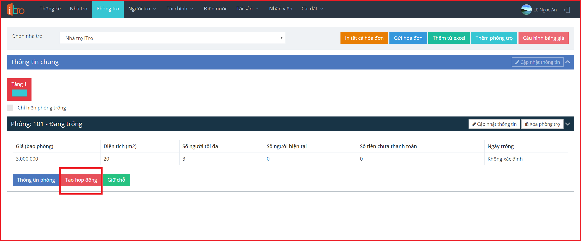This screenshot has height=241, width=581.
Task: Open Người trọ dropdown menu
Action: click(x=142, y=9)
